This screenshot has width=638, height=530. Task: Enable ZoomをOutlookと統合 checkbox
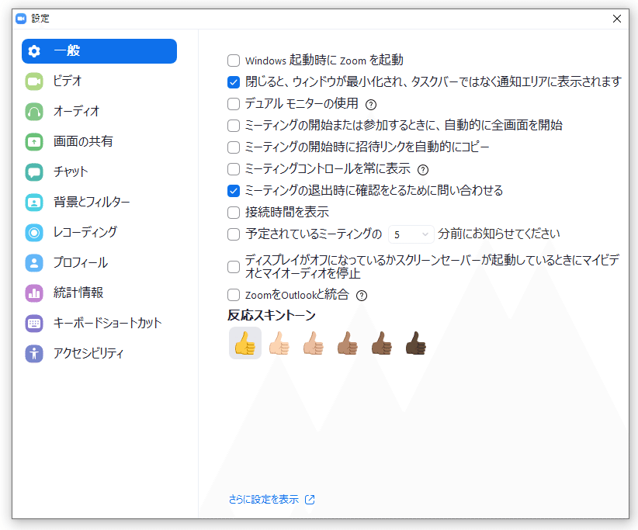[234, 295]
